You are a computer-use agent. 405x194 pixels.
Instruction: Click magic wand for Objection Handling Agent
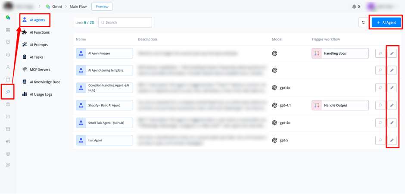[x=380, y=88]
